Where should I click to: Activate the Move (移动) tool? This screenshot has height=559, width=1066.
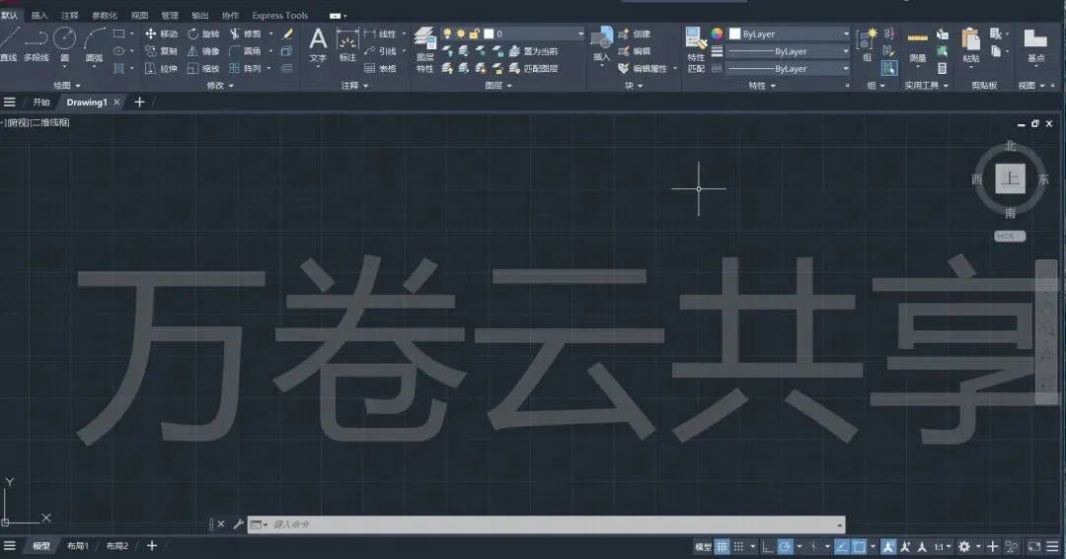pos(161,34)
